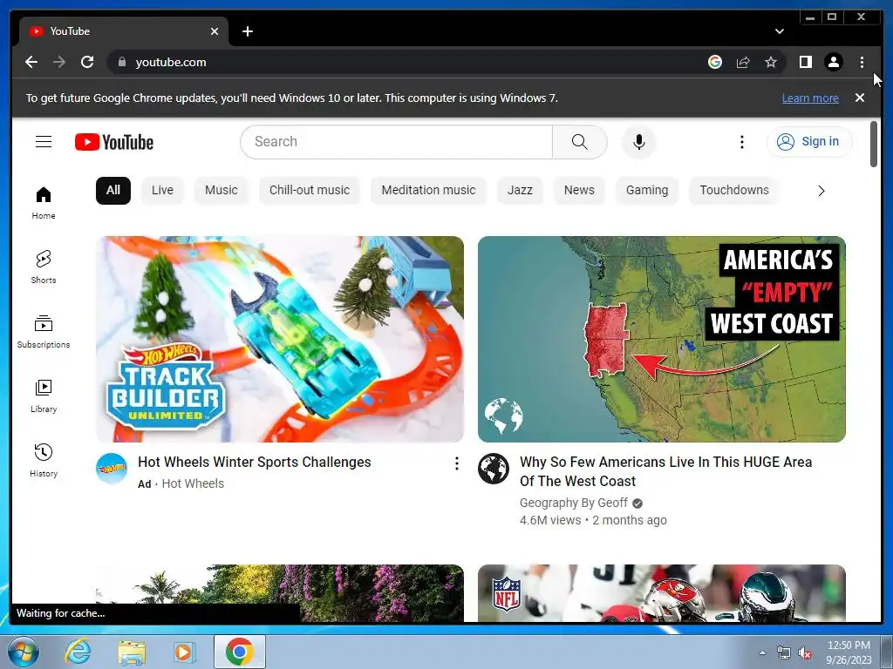Open Home in the sidebar

tap(44, 203)
